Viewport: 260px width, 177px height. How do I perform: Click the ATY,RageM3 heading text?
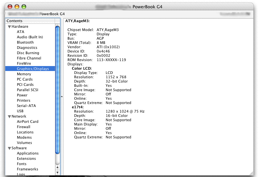[78, 21]
